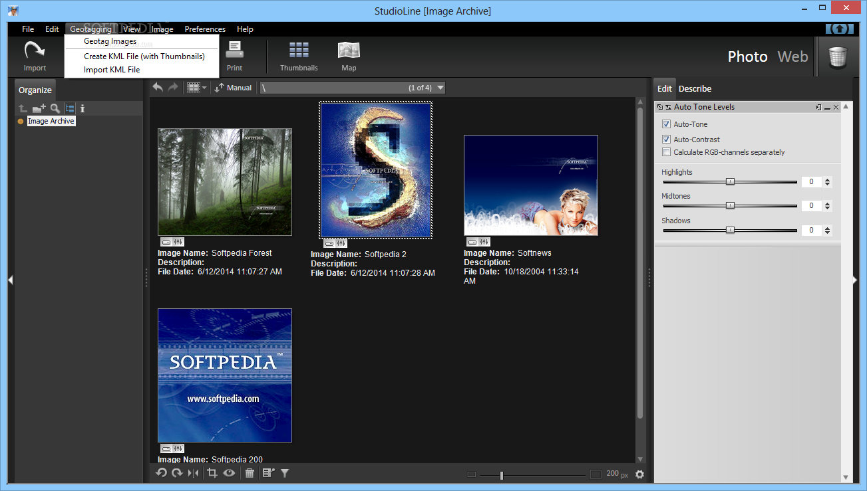
Task: Adjust the thumbnail size slider
Action: [x=502, y=475]
